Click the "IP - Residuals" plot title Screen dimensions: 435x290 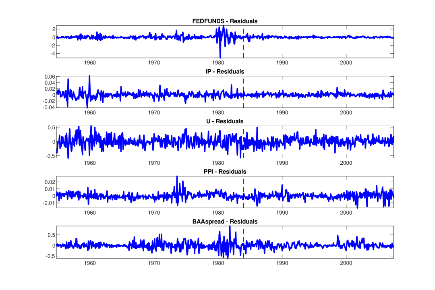click(x=225, y=72)
